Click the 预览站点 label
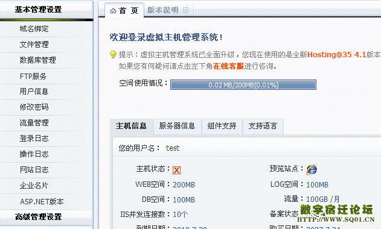 point(286,169)
